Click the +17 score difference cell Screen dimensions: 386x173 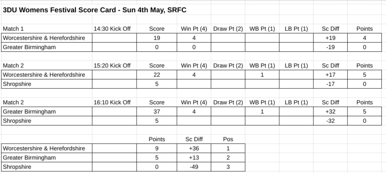tap(330, 75)
